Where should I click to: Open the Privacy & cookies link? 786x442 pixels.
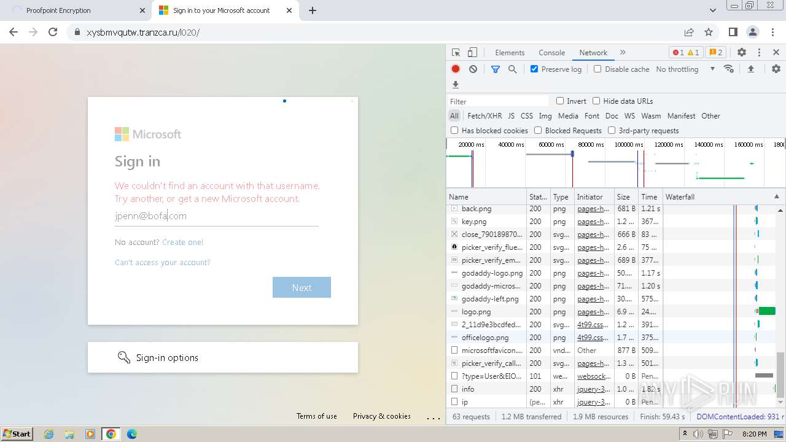(x=382, y=416)
